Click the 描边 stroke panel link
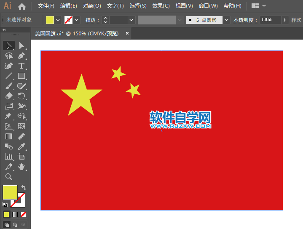Viewport: 303px width, 229px height. pyautogui.click(x=92, y=20)
